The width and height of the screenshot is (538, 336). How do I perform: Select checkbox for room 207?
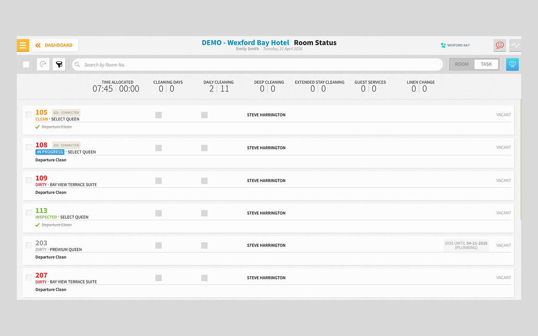(x=29, y=278)
